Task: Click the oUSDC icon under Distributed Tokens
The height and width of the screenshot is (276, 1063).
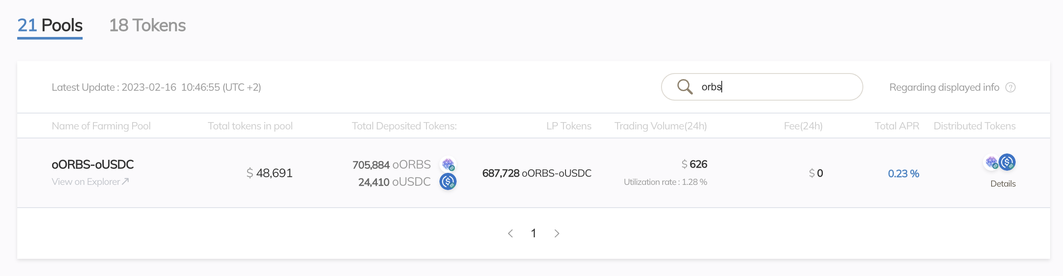Action: (x=1007, y=162)
